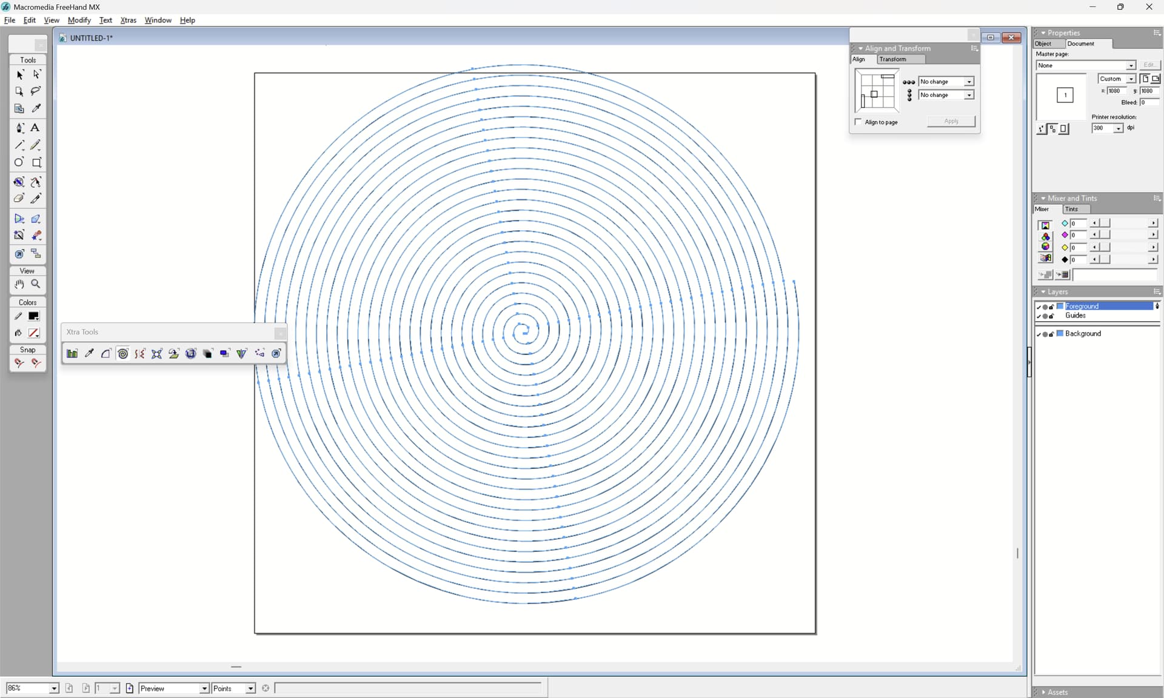The width and height of the screenshot is (1164, 698).
Task: Open the Points units dropdown
Action: [250, 688]
